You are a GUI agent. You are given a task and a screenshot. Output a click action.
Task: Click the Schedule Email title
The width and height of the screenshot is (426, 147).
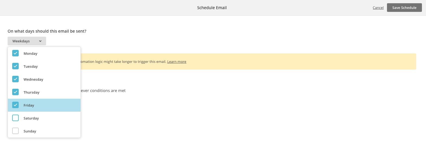click(x=212, y=8)
